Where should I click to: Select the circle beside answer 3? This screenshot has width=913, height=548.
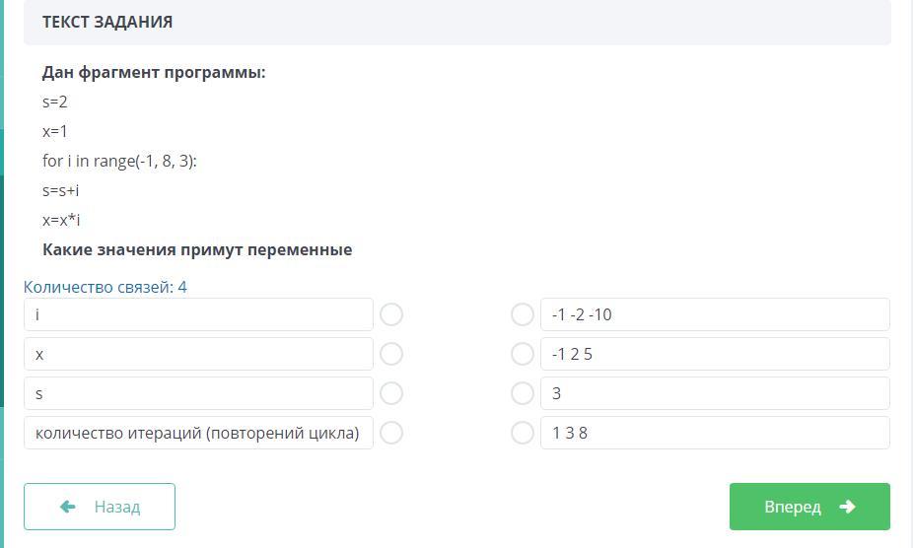click(x=523, y=393)
